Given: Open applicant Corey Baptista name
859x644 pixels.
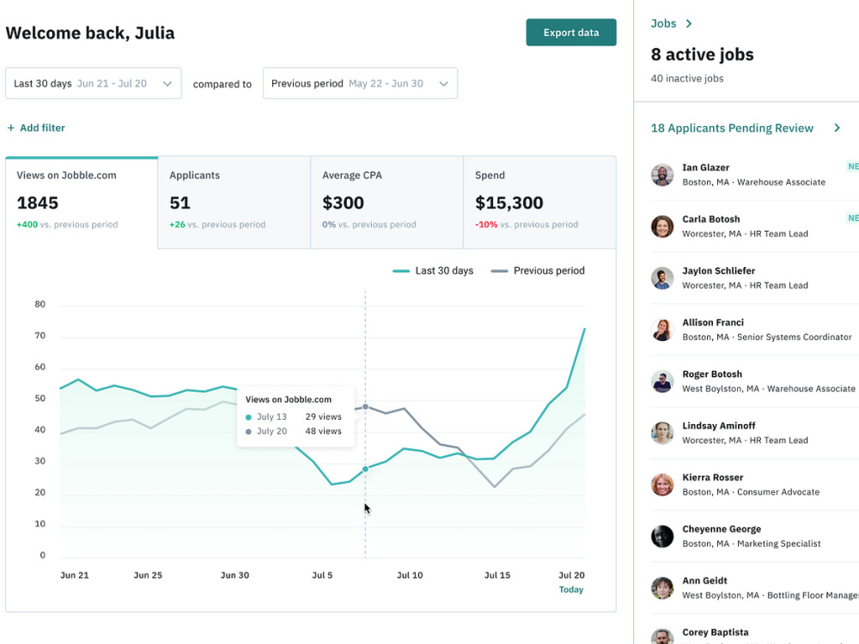Looking at the screenshot, I should 715,632.
